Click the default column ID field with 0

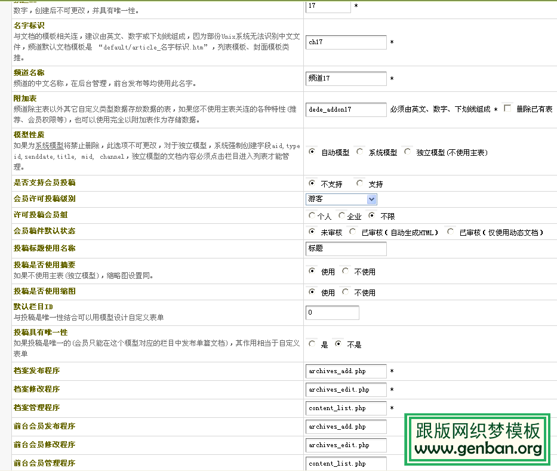pyautogui.click(x=332, y=313)
